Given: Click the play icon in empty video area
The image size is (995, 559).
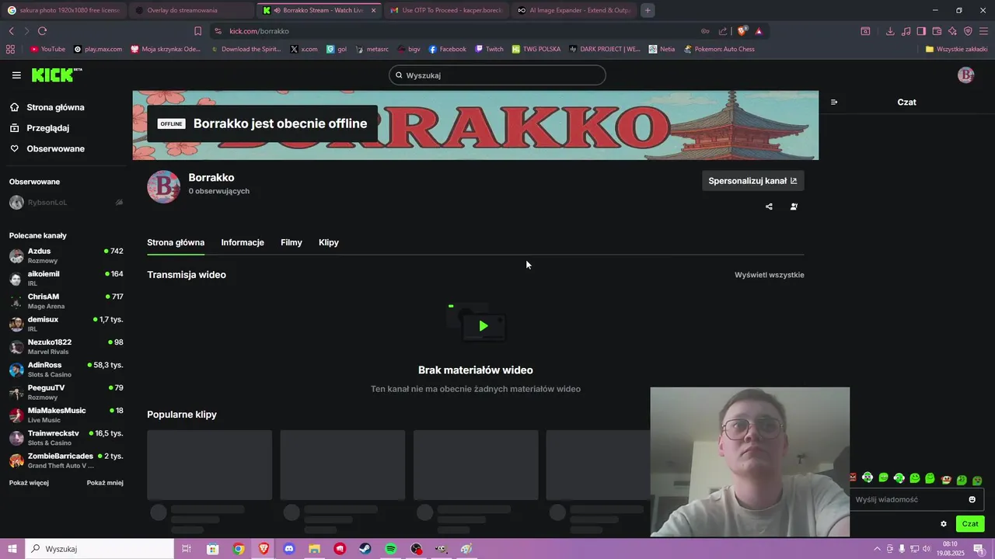Looking at the screenshot, I should [x=484, y=326].
